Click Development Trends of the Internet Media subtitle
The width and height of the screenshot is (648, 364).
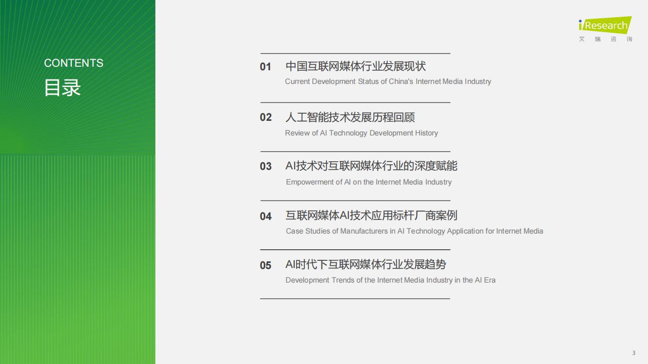[390, 280]
